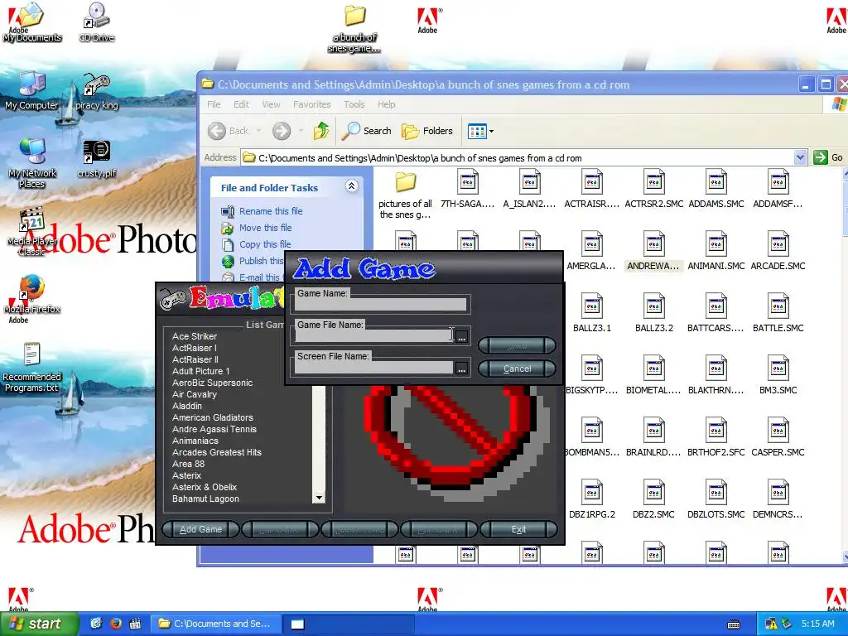Expand the Address bar dropdown arrow
This screenshot has width=848, height=636.
(x=801, y=157)
